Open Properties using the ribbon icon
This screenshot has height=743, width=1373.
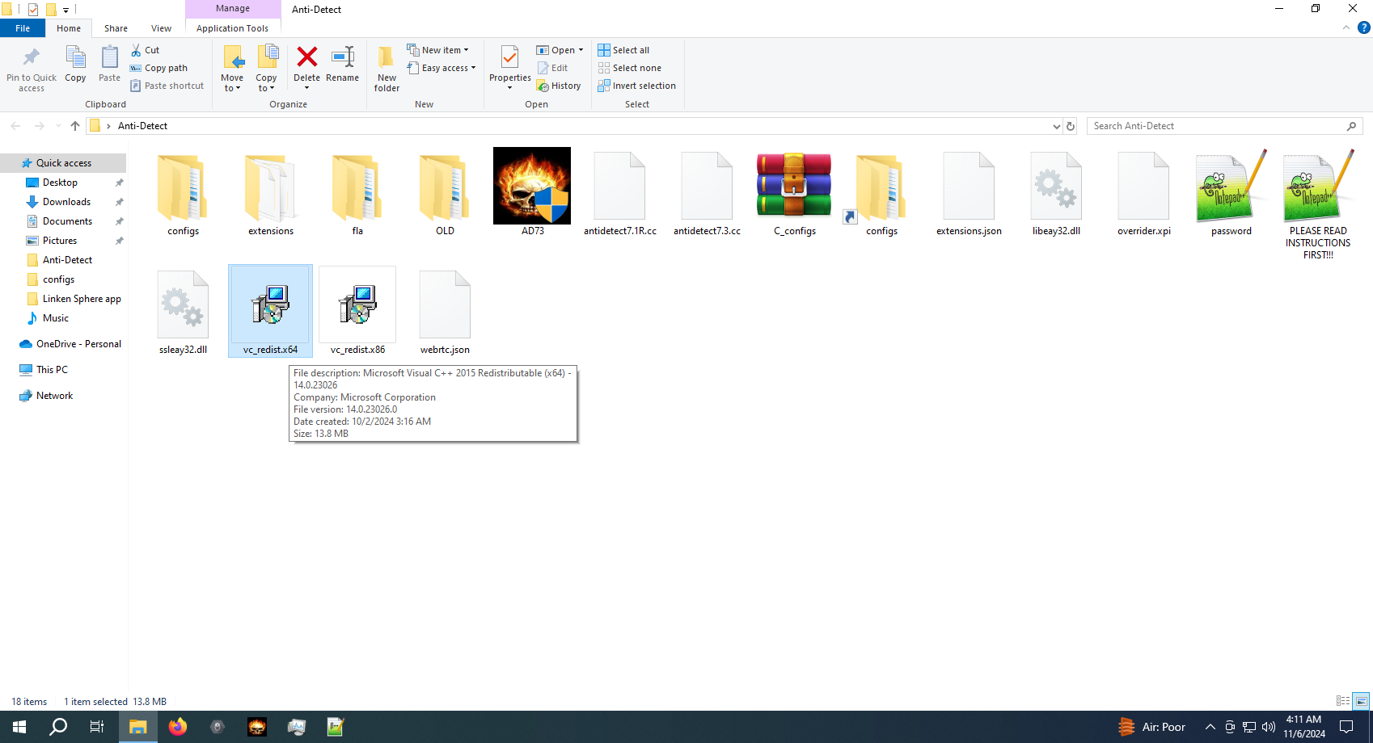(509, 65)
